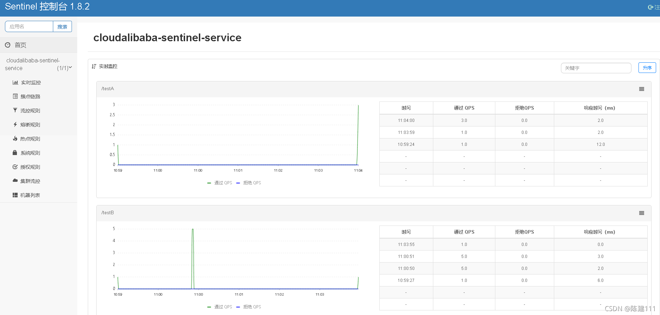
Task: Click the cloudalibaba-sentinel-service page heading
Action: click(167, 38)
